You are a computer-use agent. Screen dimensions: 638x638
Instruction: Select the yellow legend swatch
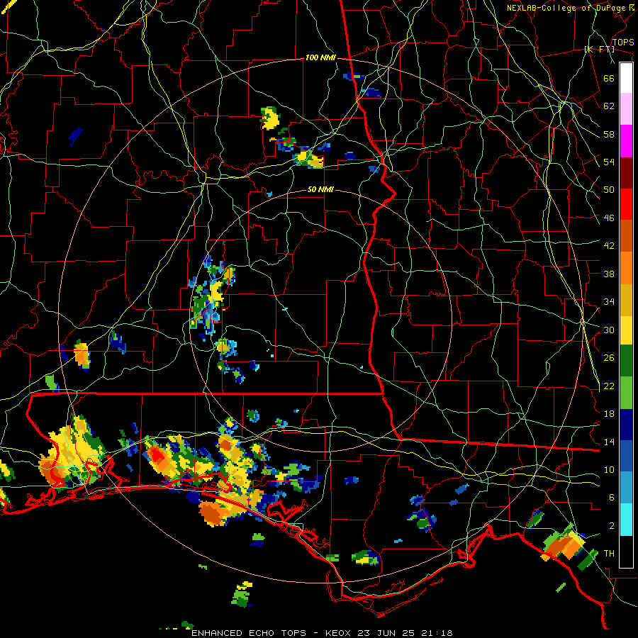[626, 330]
